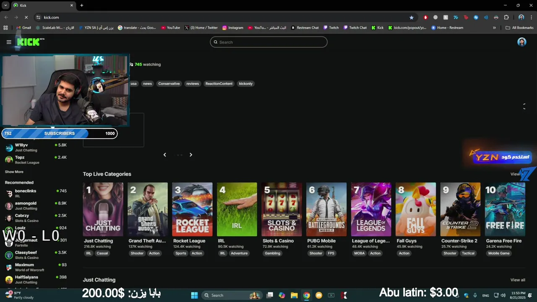Open the YouTube bookmark
Screen dimensions: 537x302
point(170,28)
